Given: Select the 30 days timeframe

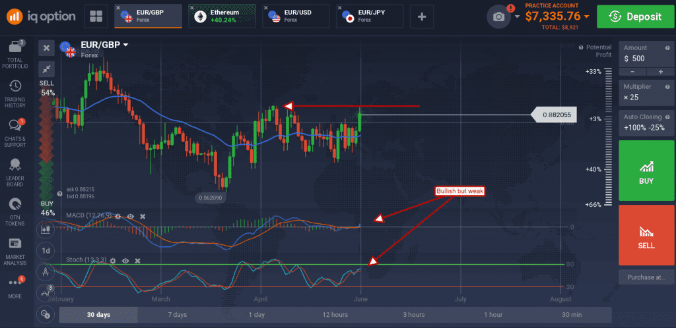Looking at the screenshot, I should coord(98,315).
